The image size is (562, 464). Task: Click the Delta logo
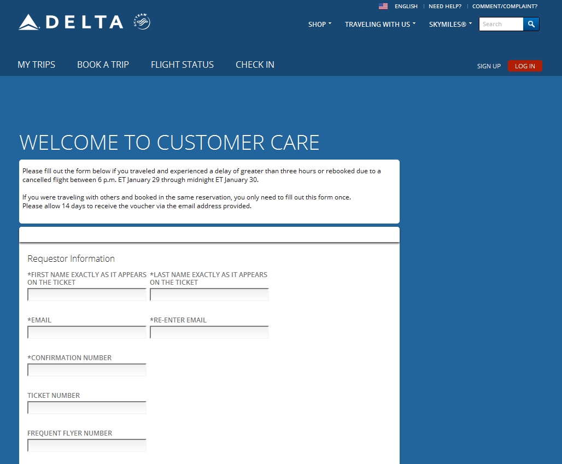click(71, 22)
